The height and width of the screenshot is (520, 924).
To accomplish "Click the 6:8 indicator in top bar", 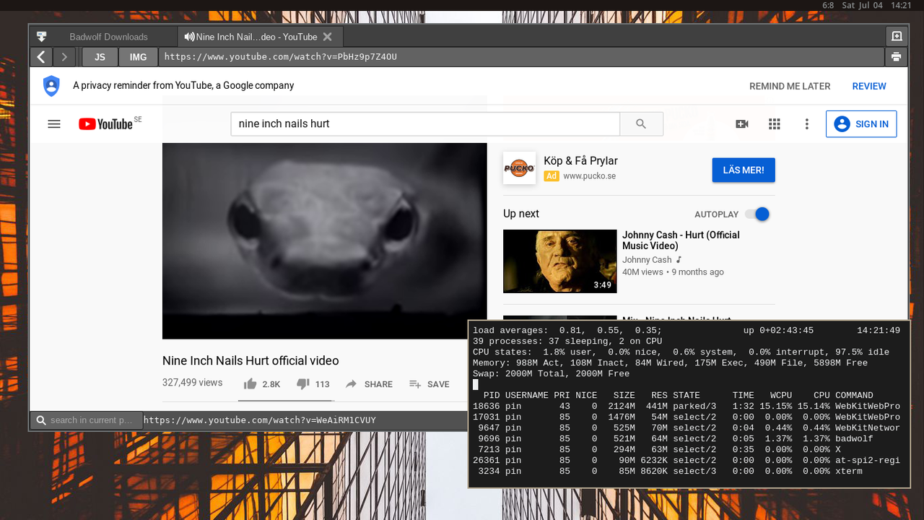I will click(x=828, y=5).
